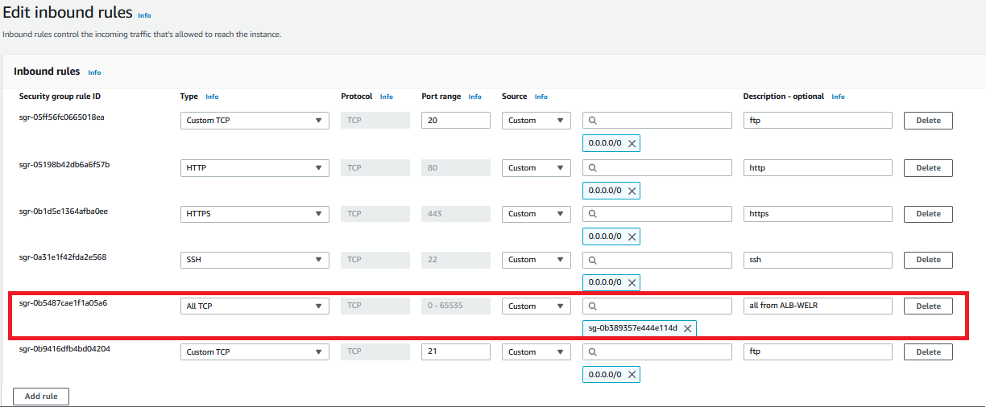Delete the All TCP rule from ALB-WELR
The image size is (986, 407).
point(928,306)
